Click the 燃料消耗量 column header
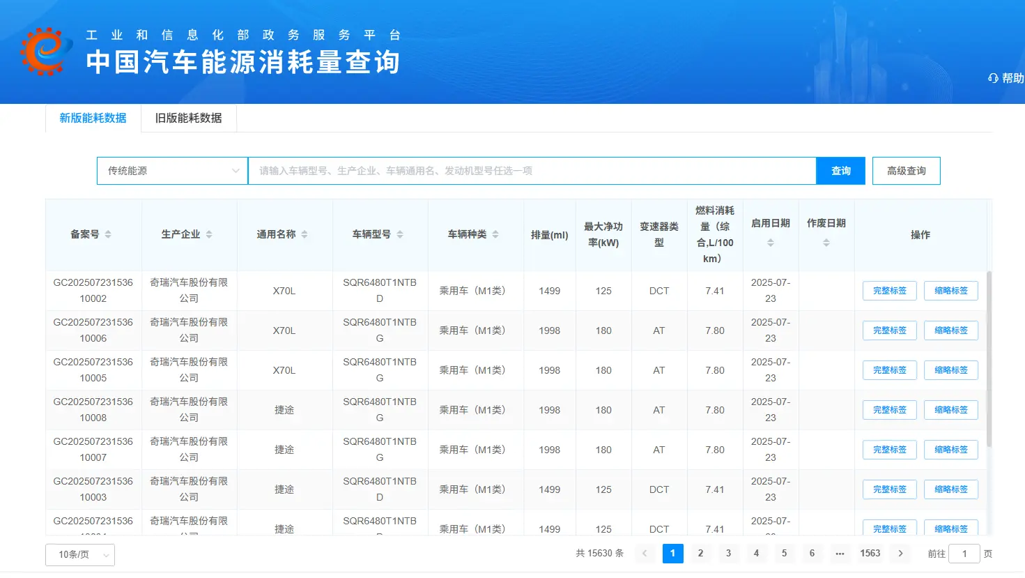The width and height of the screenshot is (1025, 578). (x=715, y=235)
